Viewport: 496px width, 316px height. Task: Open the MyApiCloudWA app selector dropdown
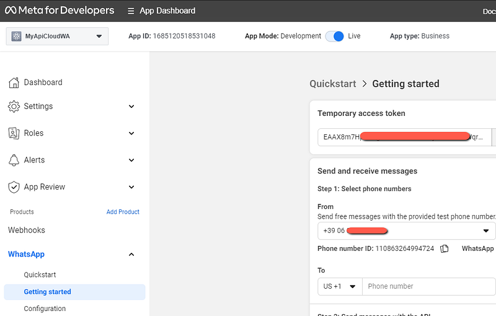(x=57, y=36)
